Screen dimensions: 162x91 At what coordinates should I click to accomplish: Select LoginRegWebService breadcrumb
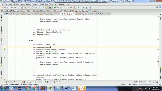point(10,11)
